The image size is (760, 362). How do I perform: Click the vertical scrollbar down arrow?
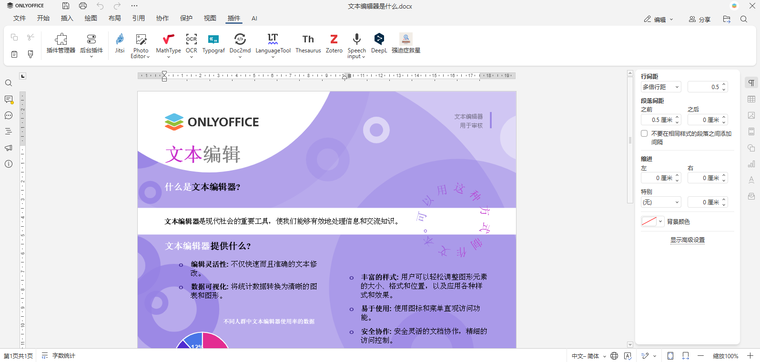pyautogui.click(x=630, y=344)
